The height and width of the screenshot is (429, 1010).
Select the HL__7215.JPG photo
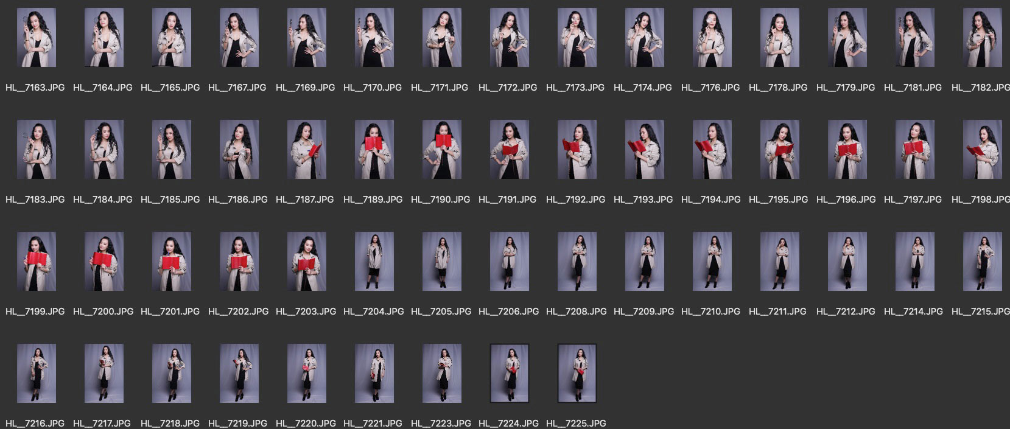[981, 262]
